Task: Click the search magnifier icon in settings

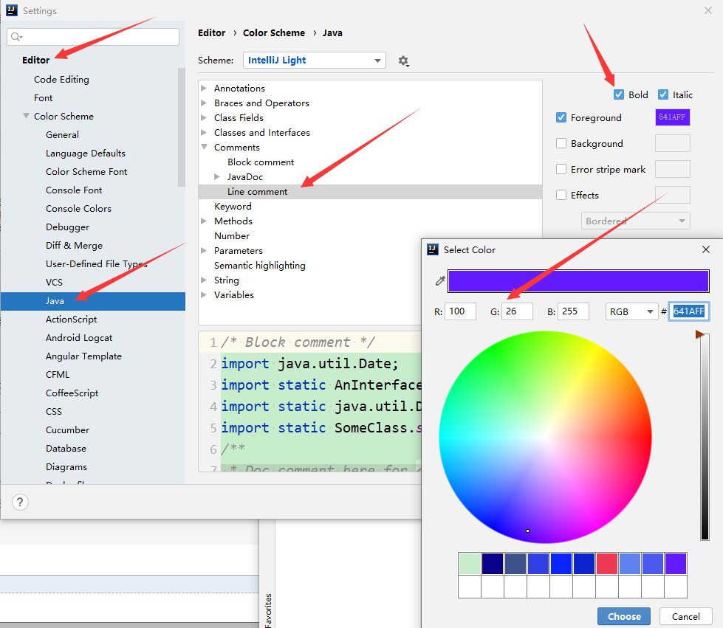Action: [16, 37]
